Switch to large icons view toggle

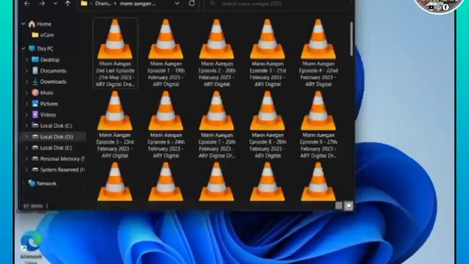pos(349,205)
